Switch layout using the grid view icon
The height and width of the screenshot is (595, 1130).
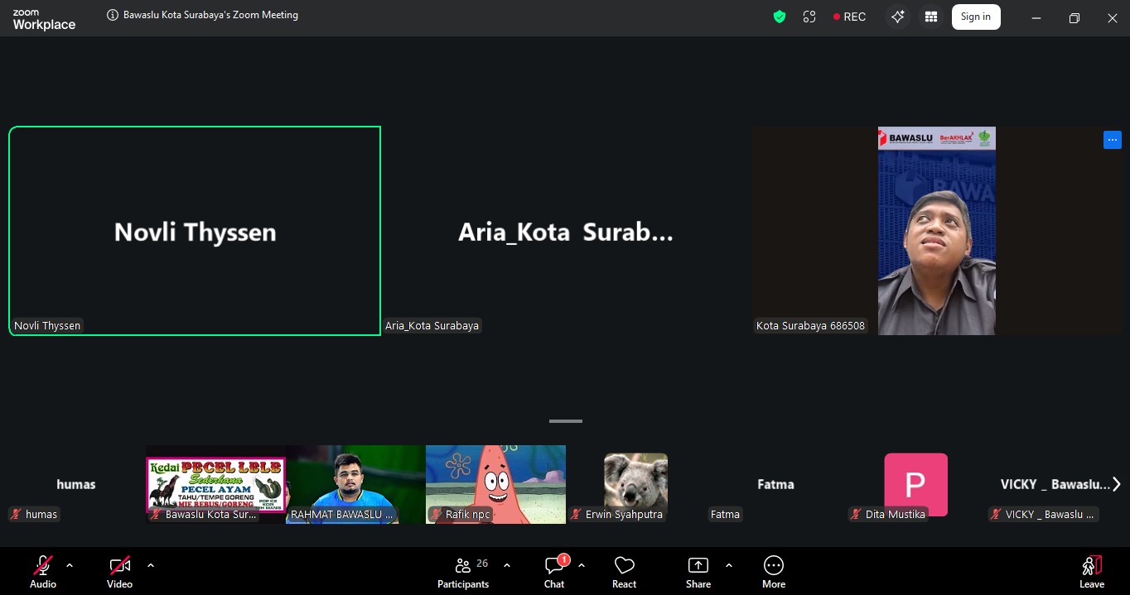tap(931, 17)
